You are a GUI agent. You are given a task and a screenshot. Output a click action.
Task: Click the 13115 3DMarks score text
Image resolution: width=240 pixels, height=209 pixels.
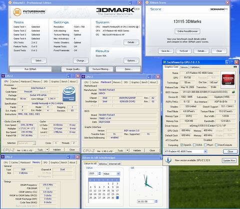click(x=187, y=21)
